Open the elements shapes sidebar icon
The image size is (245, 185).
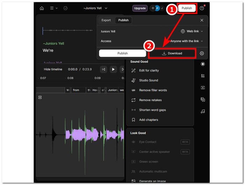tap(203, 76)
